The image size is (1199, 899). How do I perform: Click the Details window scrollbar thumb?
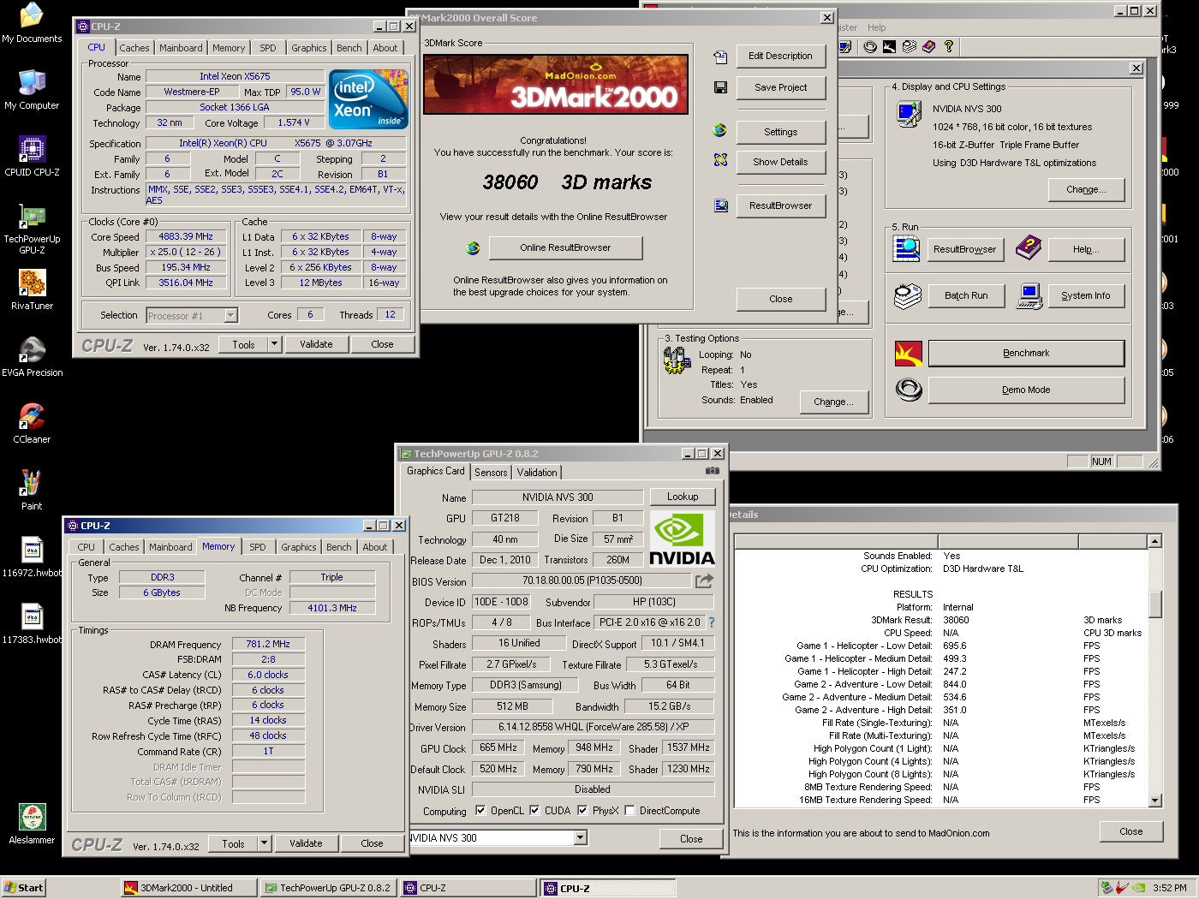point(1154,604)
